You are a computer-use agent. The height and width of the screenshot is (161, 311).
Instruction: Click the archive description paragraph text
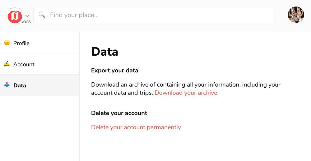(186, 85)
